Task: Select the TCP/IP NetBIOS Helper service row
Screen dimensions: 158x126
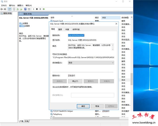Action: [90, 111]
